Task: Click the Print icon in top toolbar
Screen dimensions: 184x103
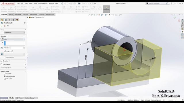Action: [79, 3]
